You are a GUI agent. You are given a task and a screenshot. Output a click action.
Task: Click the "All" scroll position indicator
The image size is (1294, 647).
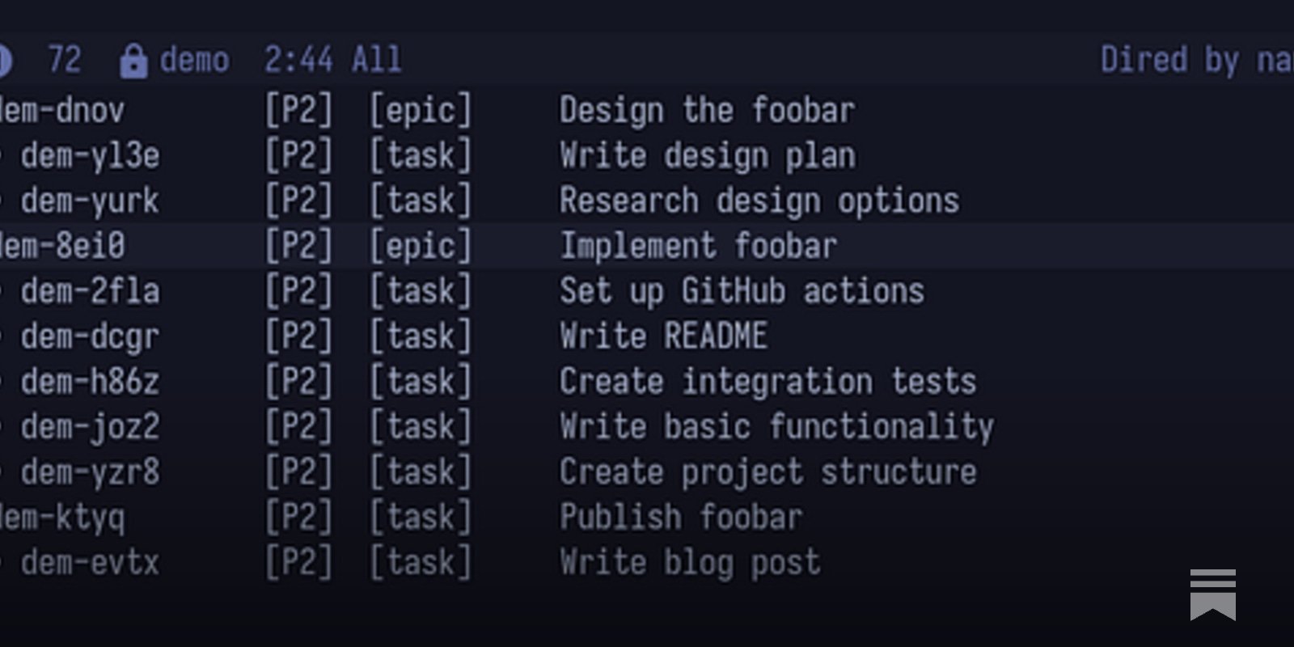click(377, 61)
